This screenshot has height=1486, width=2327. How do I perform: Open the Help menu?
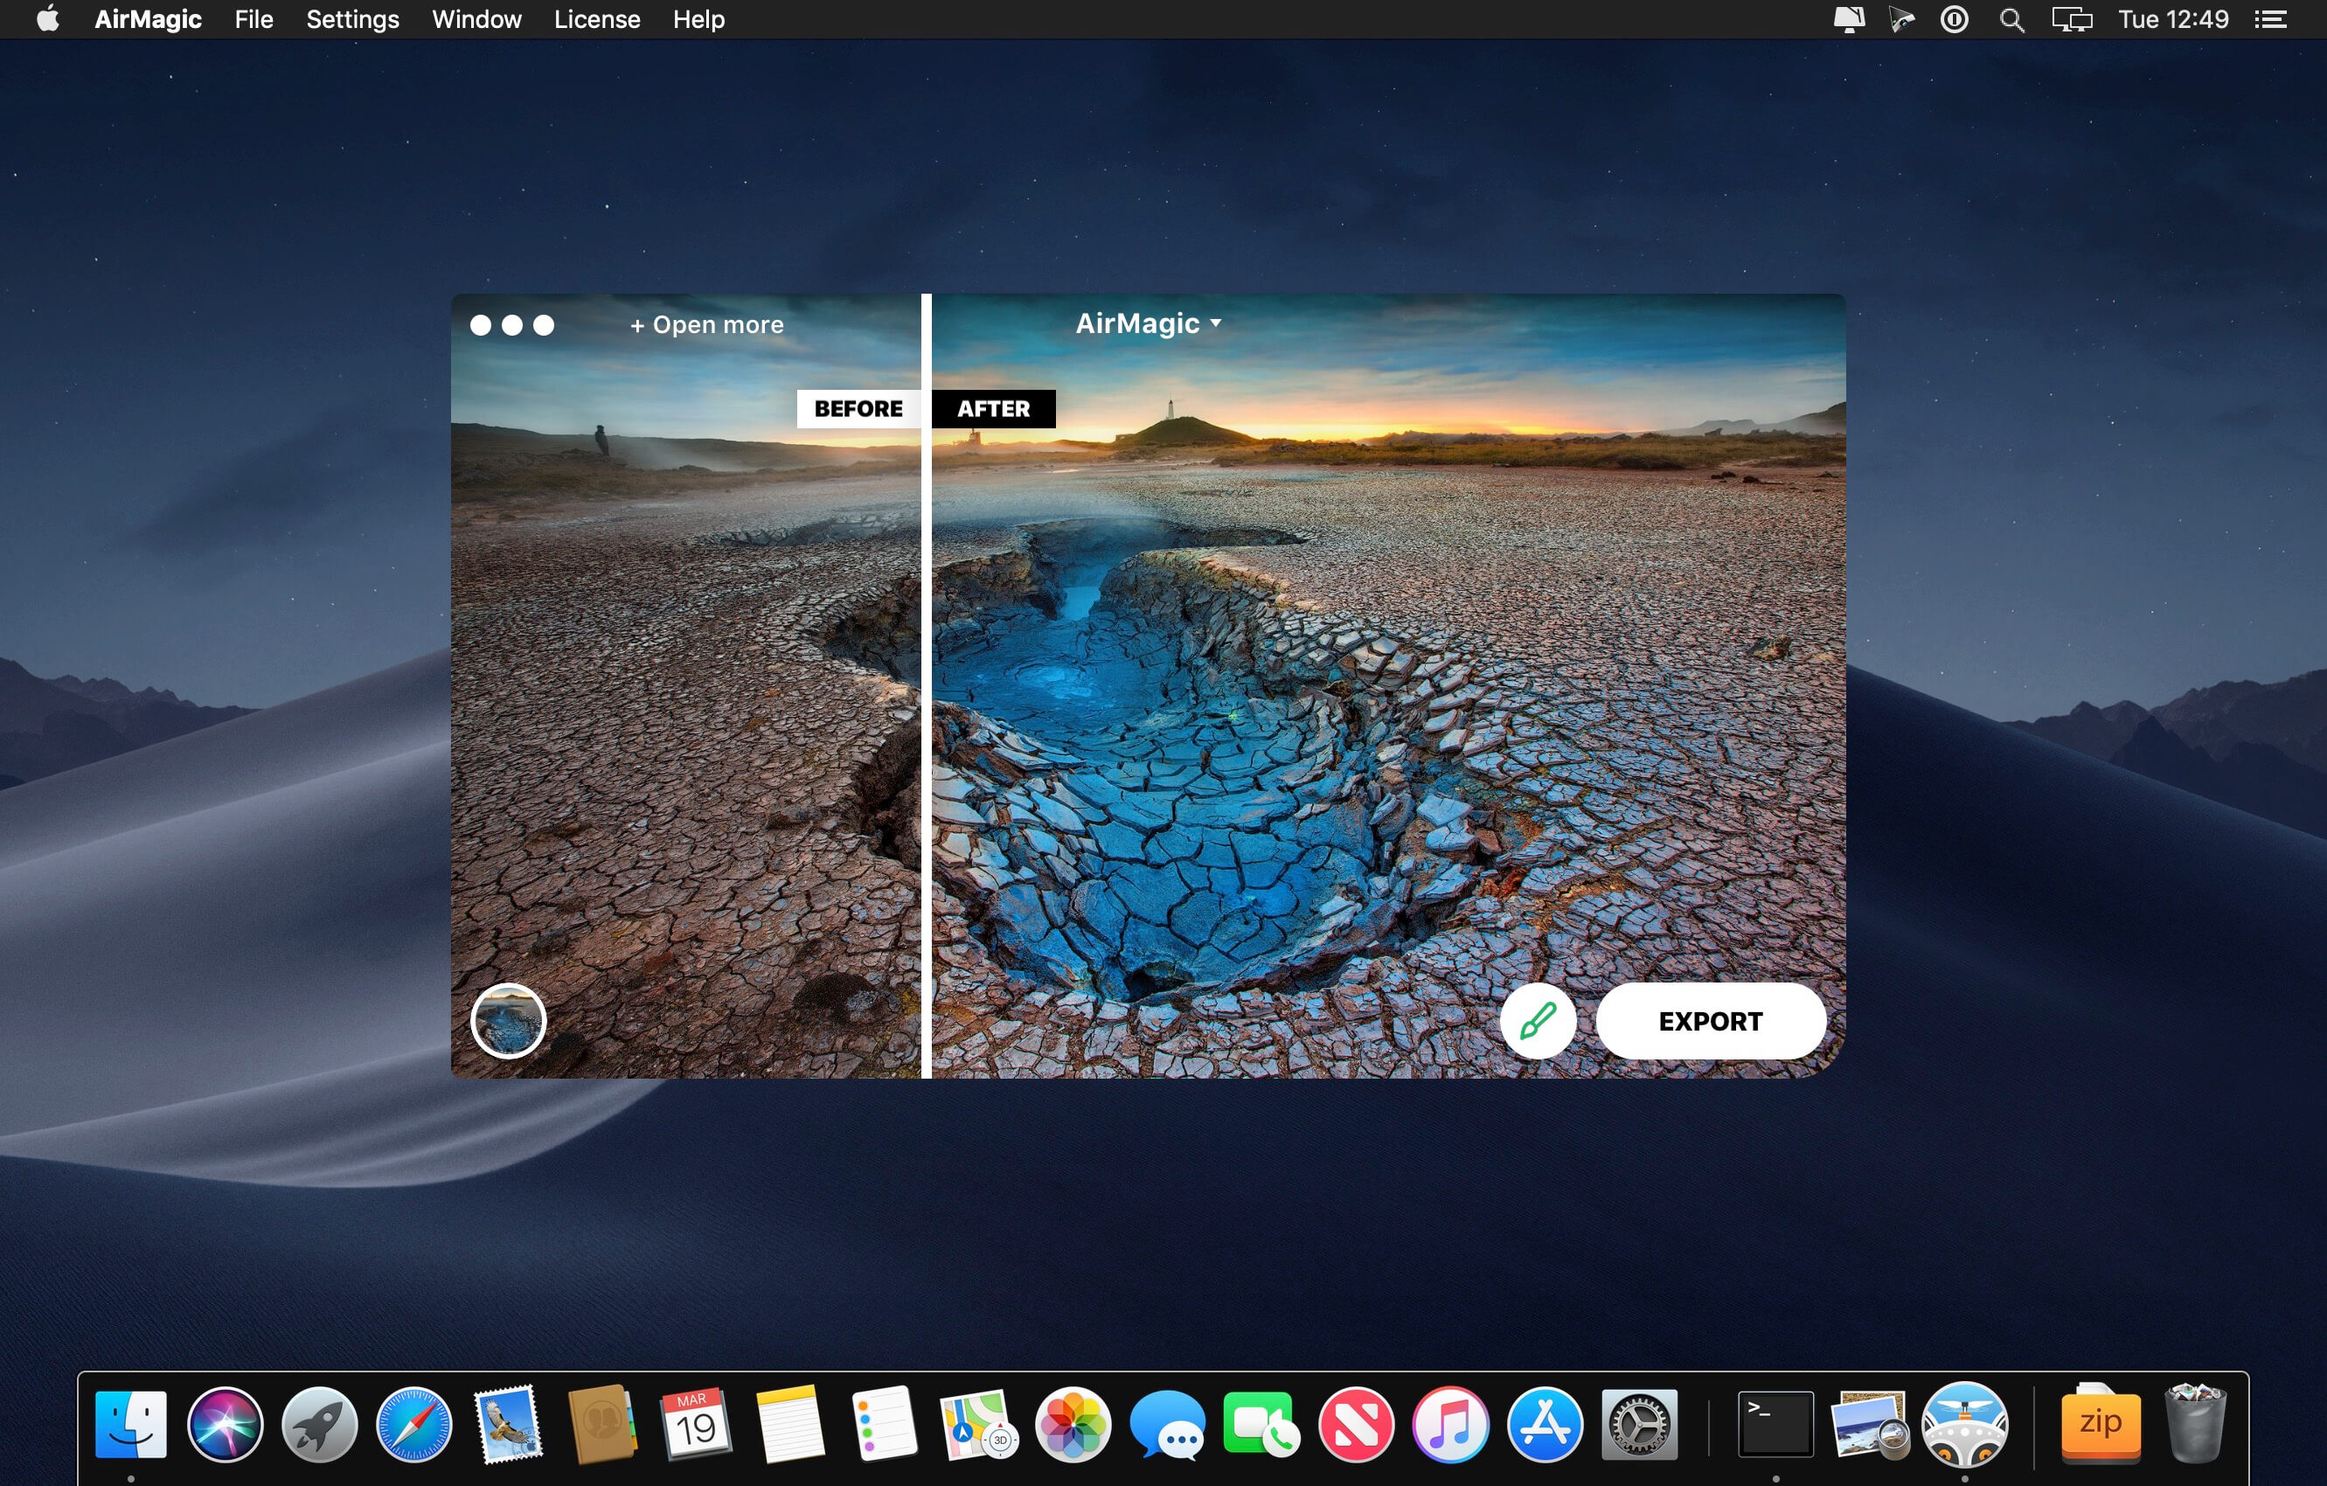point(698,19)
